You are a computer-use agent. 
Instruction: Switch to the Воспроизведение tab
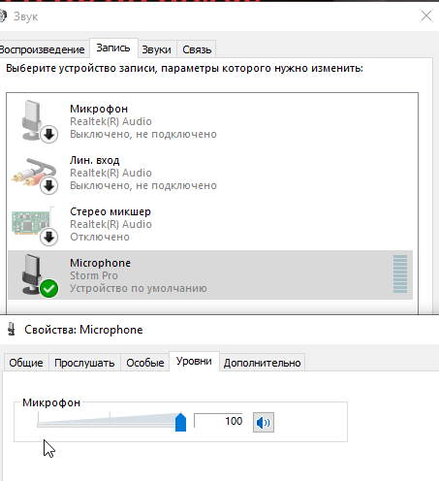[42, 49]
